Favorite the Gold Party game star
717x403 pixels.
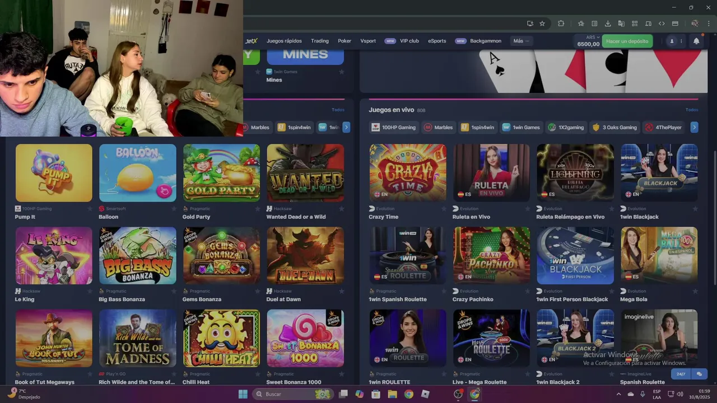pyautogui.click(x=258, y=209)
